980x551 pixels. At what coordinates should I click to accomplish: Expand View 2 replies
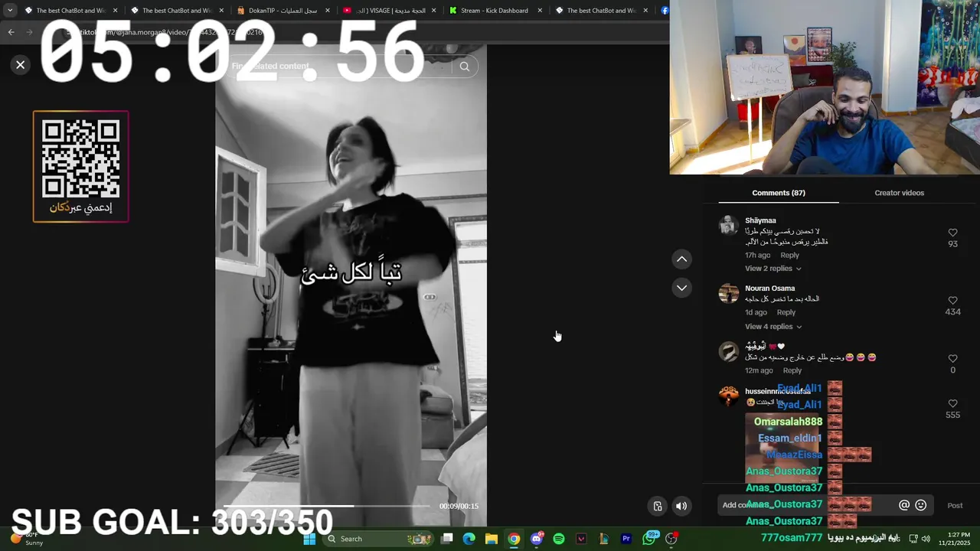[x=773, y=269]
